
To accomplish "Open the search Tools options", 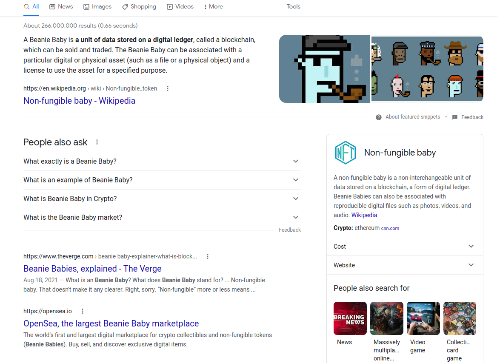I will coord(293,7).
